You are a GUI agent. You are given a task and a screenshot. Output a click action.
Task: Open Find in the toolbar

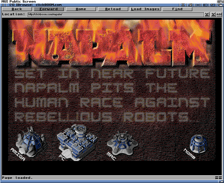pyautogui.click(x=177, y=9)
